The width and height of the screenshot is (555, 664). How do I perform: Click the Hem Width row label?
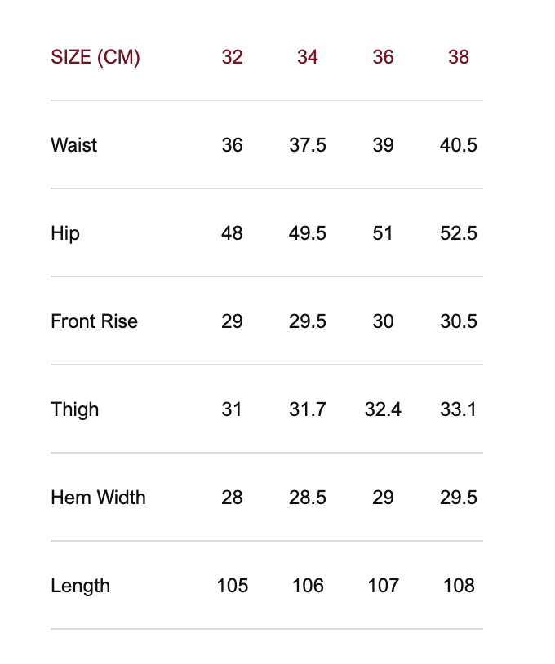point(98,498)
